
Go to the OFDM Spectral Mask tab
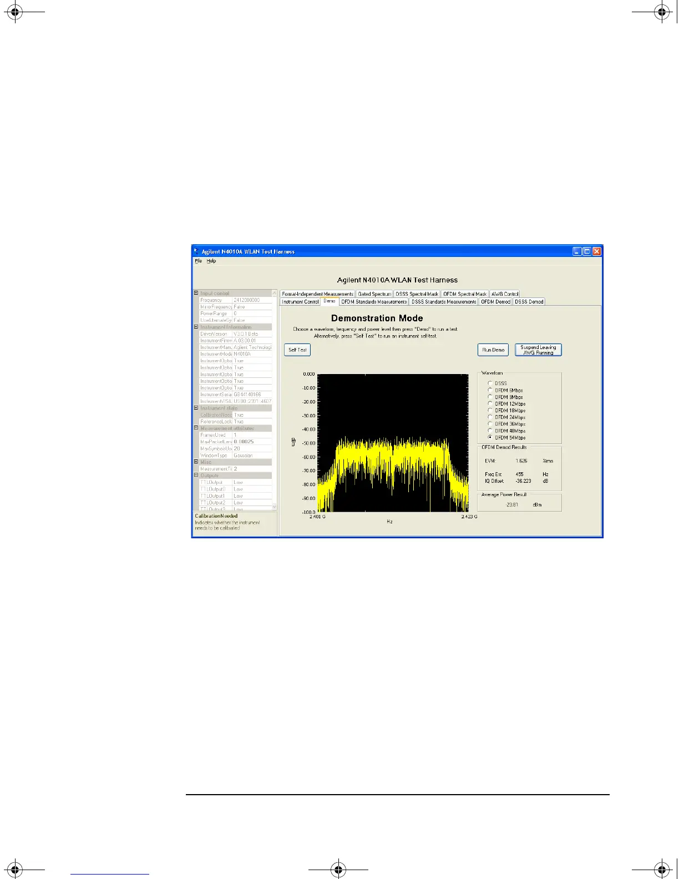pos(465,294)
